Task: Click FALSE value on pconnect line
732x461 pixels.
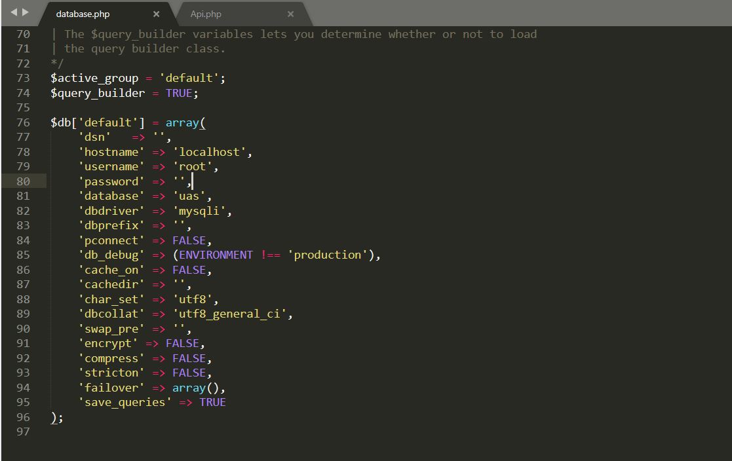Action: [x=189, y=240]
